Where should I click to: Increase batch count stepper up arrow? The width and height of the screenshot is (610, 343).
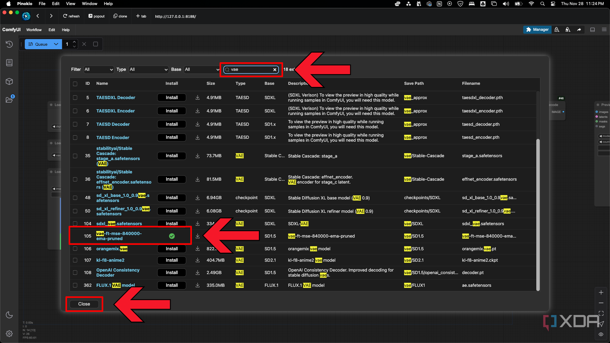pos(74,42)
